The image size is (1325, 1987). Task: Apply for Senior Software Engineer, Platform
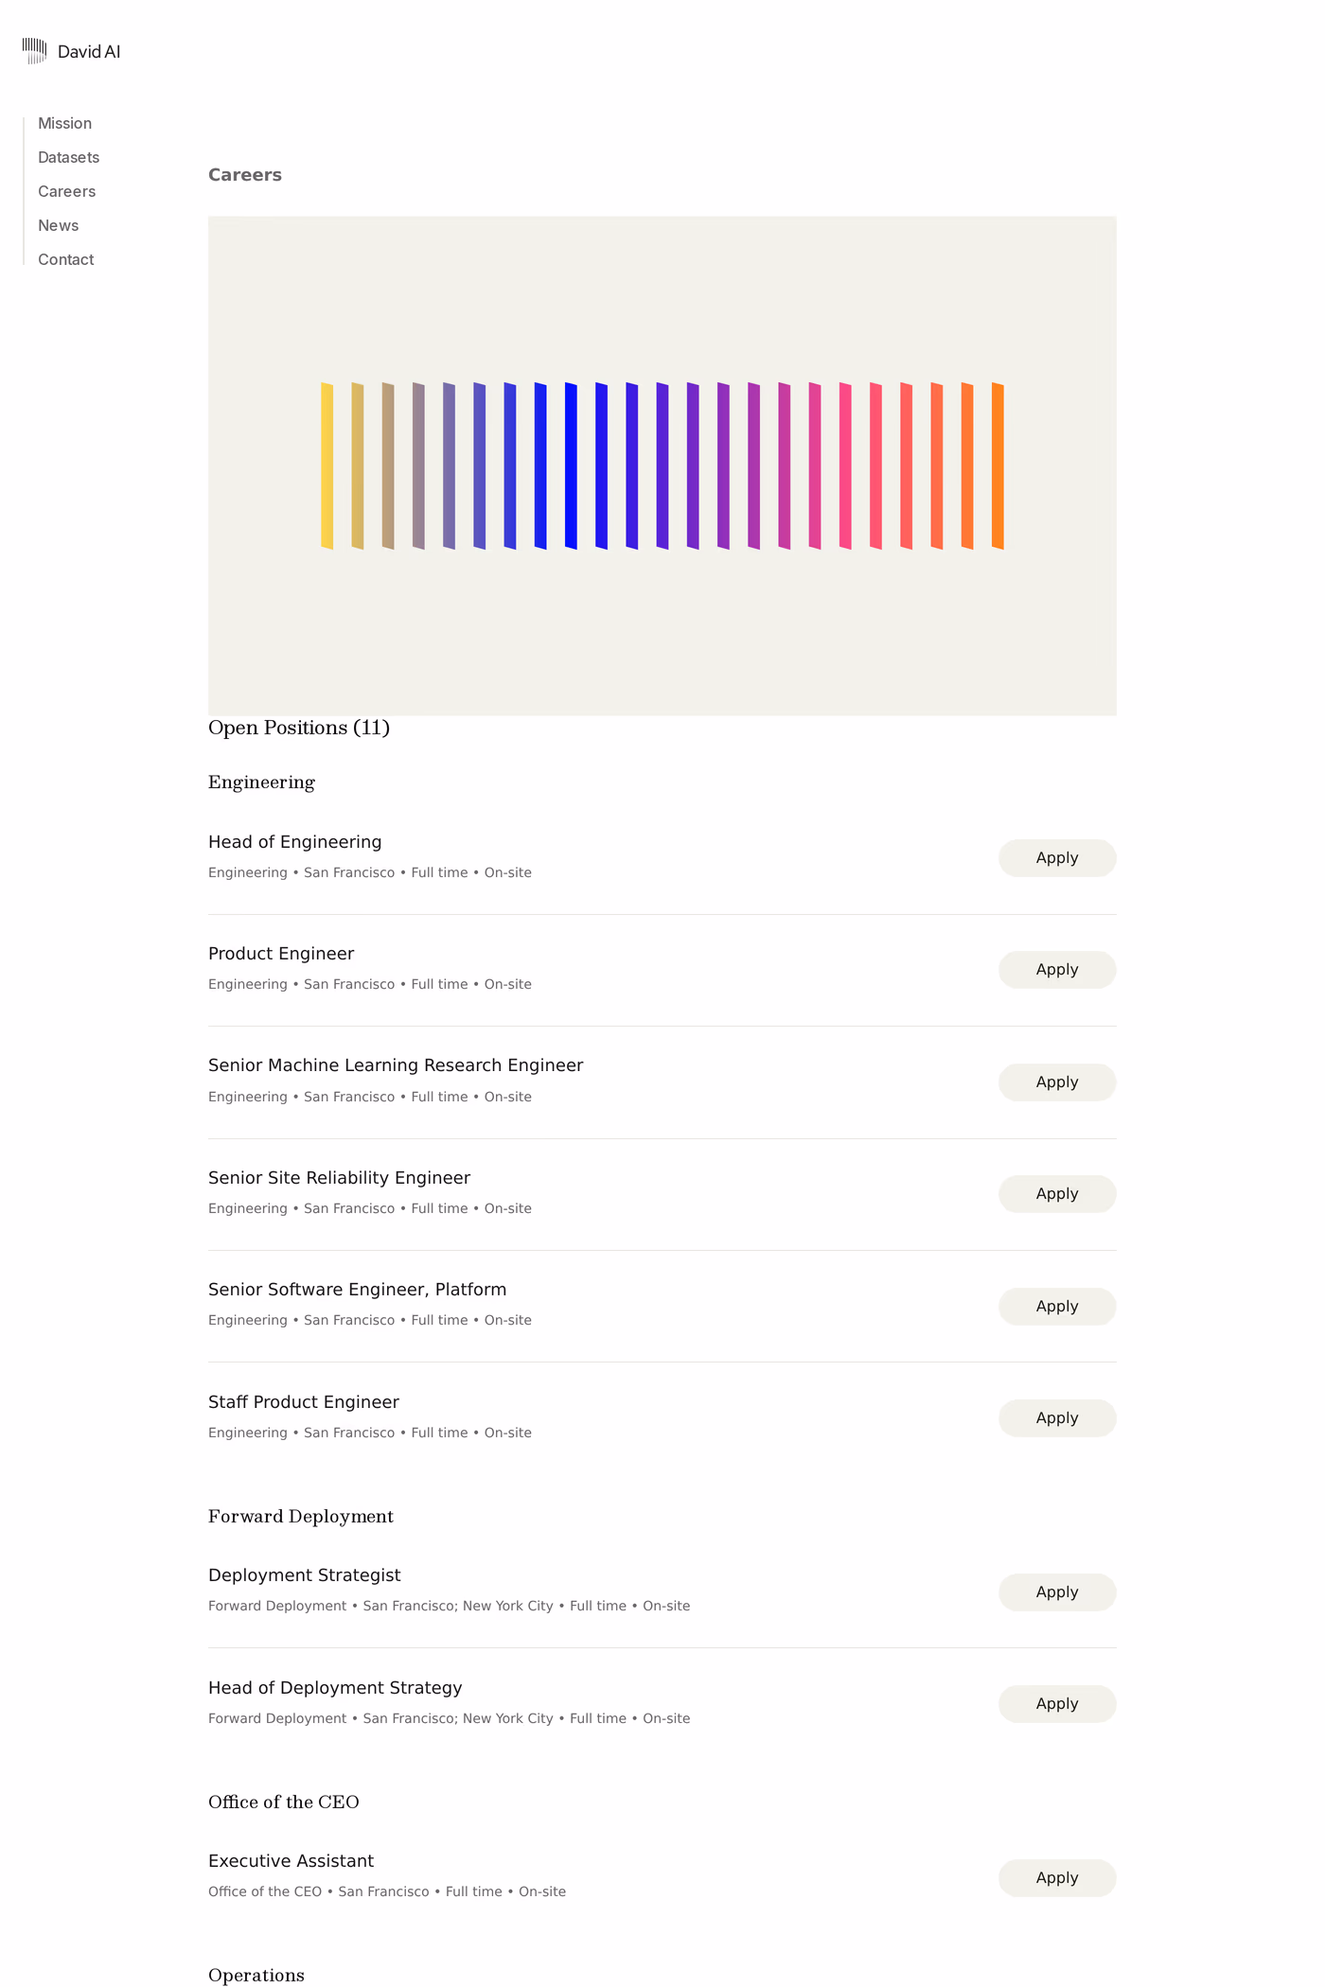tap(1057, 1307)
